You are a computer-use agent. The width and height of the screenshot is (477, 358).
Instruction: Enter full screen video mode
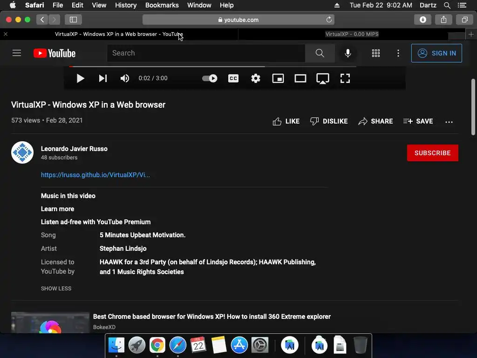(345, 78)
